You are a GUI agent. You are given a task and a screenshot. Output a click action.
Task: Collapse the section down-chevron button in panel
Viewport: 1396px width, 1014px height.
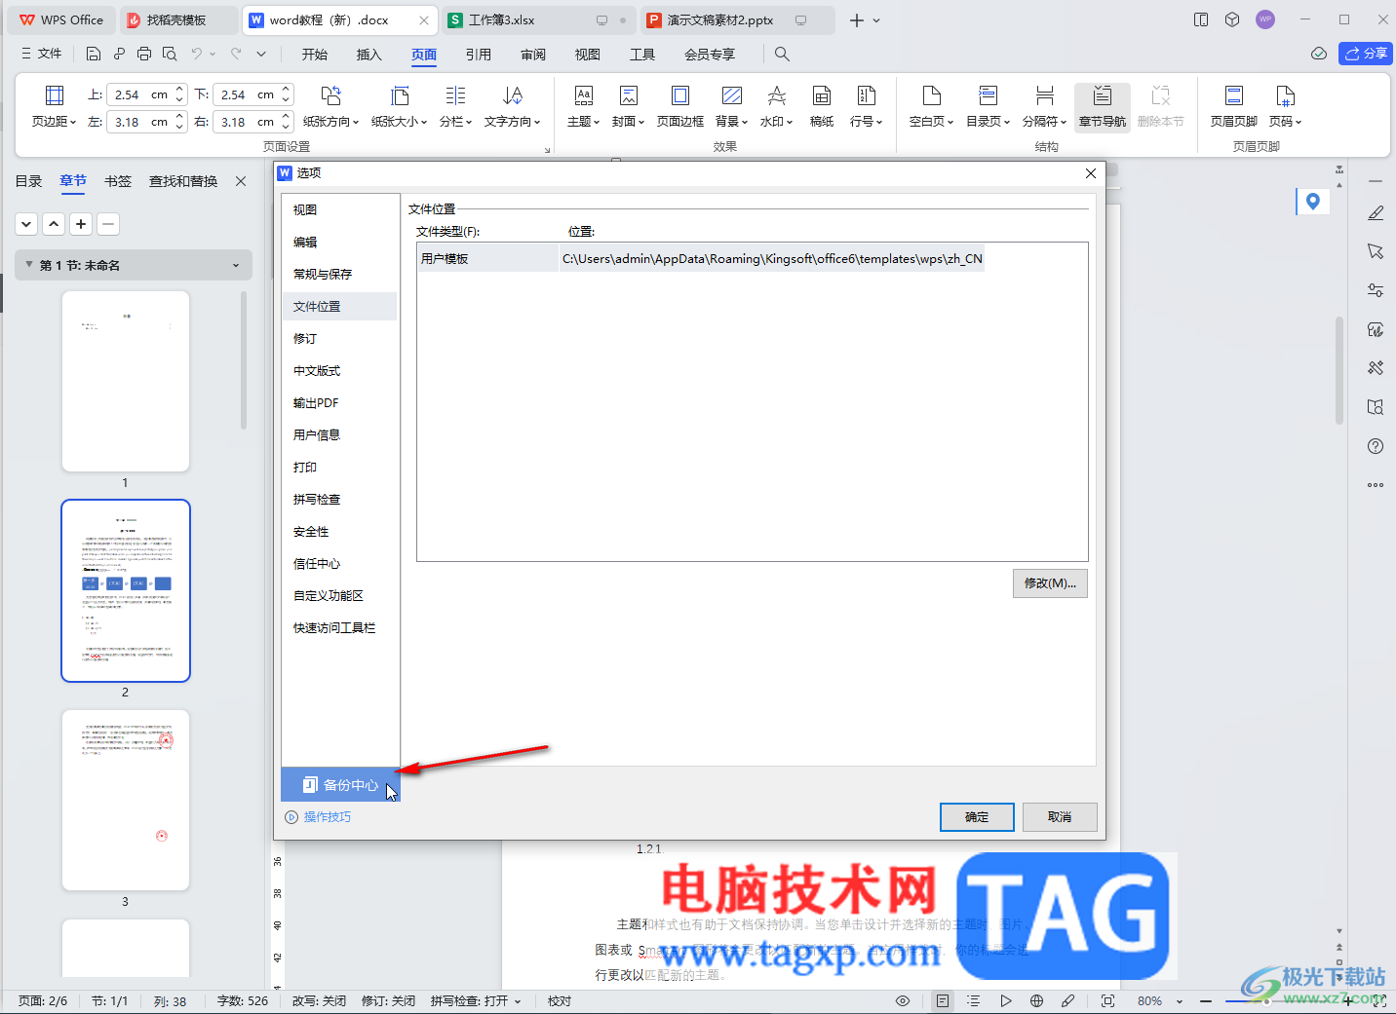coord(26,224)
